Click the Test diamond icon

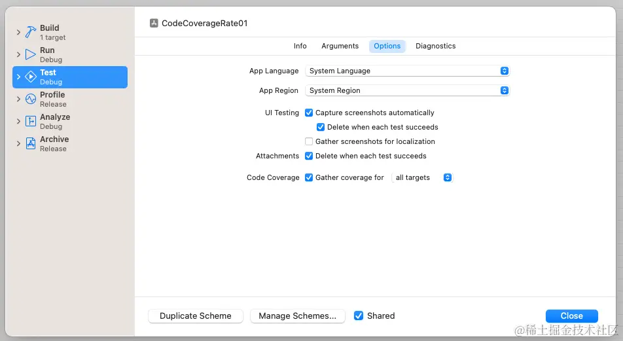click(31, 77)
